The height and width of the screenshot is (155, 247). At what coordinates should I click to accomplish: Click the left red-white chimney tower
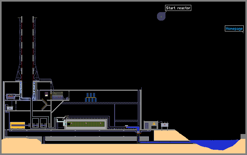(21, 49)
